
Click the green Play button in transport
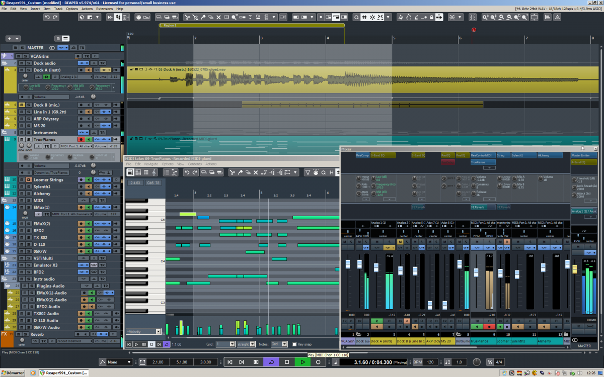pyautogui.click(x=303, y=362)
